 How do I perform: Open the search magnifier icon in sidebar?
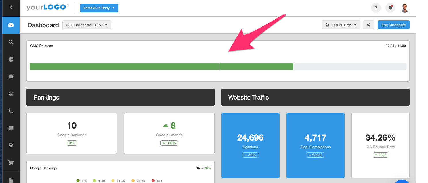point(11,42)
